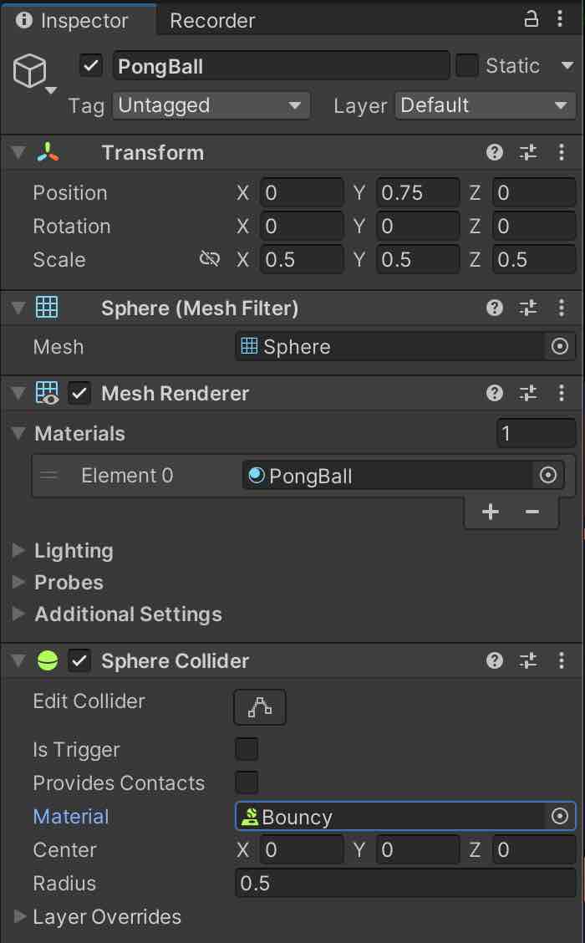Click the Inspector lock icon
The width and height of the screenshot is (585, 943).
pyautogui.click(x=532, y=19)
